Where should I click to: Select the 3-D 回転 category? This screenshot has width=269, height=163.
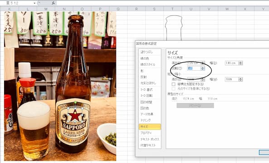(x=150, y=96)
